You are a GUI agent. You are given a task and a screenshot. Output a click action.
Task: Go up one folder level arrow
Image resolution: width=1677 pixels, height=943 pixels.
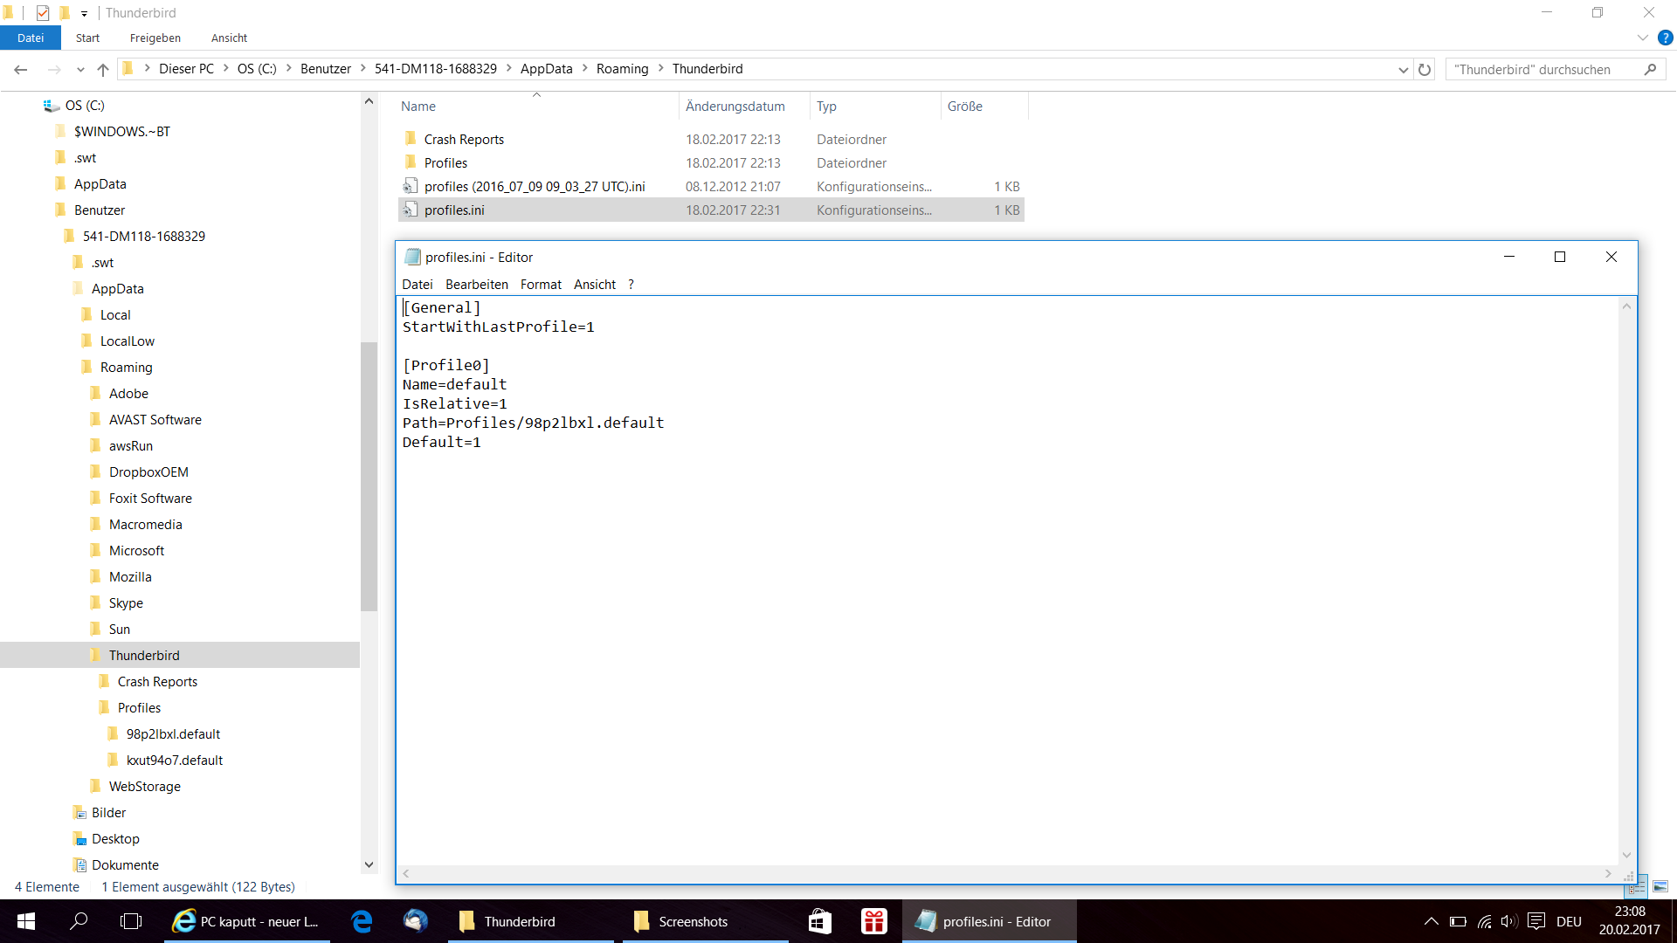point(103,69)
